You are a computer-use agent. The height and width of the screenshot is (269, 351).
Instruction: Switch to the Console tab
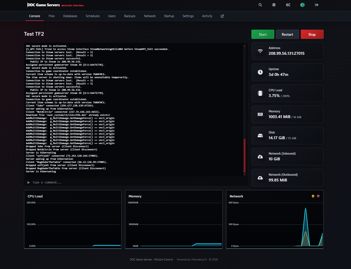click(35, 16)
